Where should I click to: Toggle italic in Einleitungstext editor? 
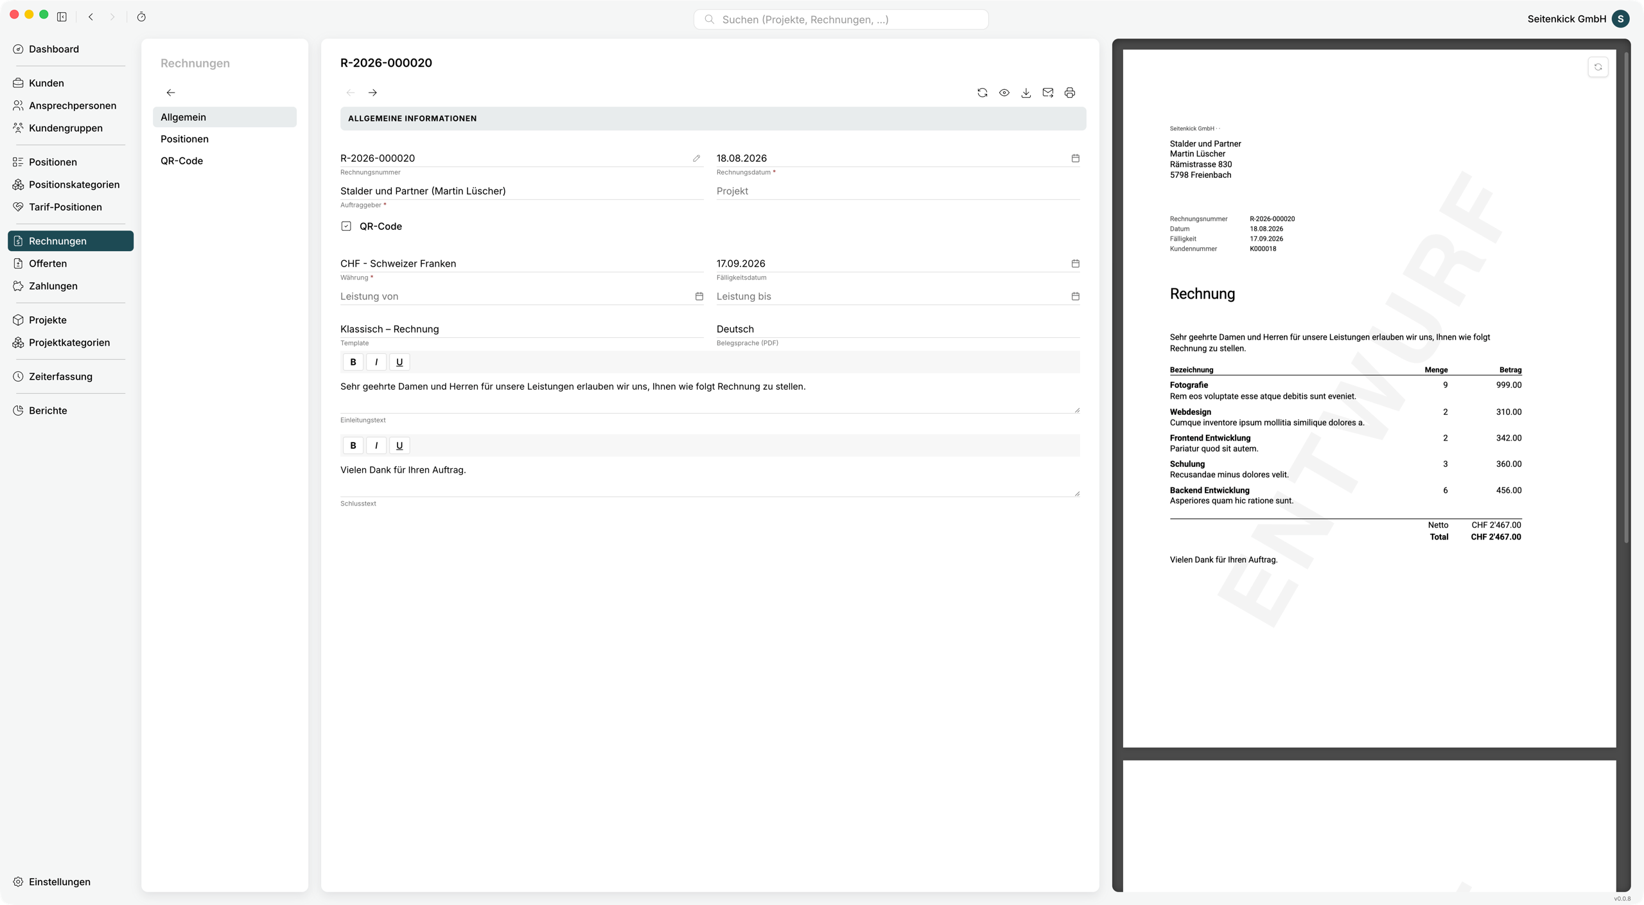(376, 362)
